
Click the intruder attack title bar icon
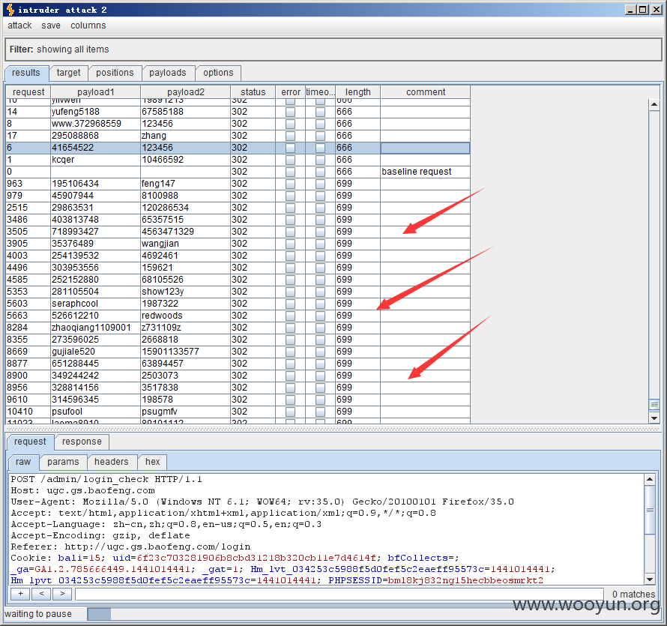pos(10,9)
